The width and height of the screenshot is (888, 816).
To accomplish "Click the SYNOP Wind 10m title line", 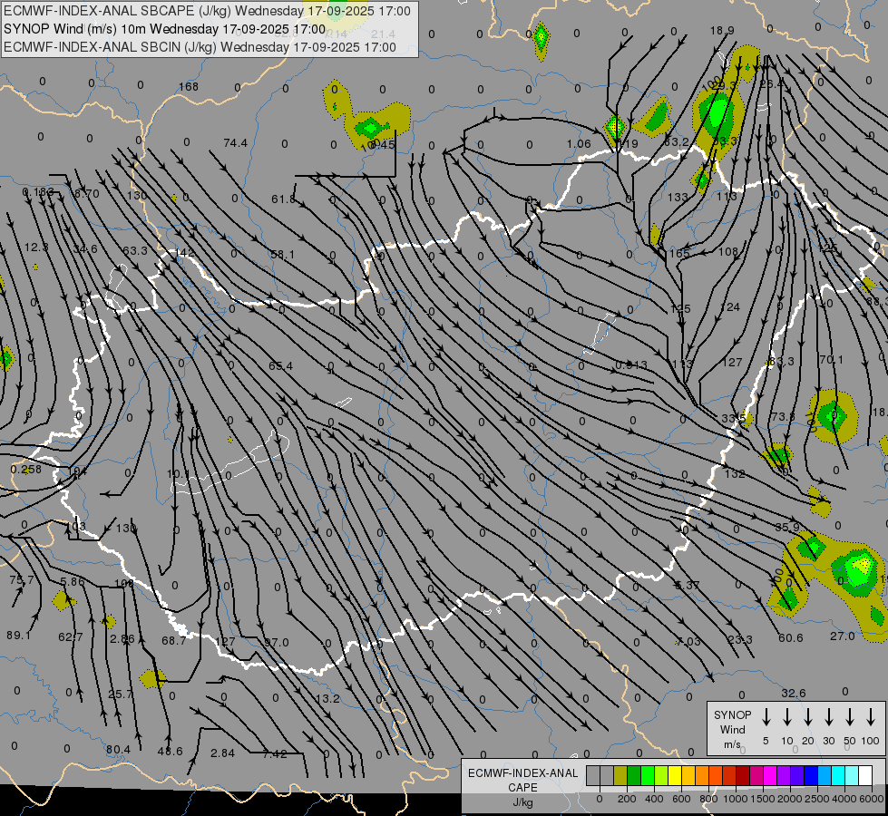I will [164, 28].
